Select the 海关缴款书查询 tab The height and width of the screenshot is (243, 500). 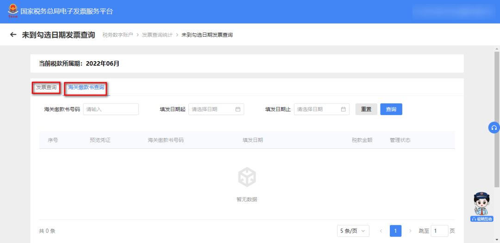[86, 87]
